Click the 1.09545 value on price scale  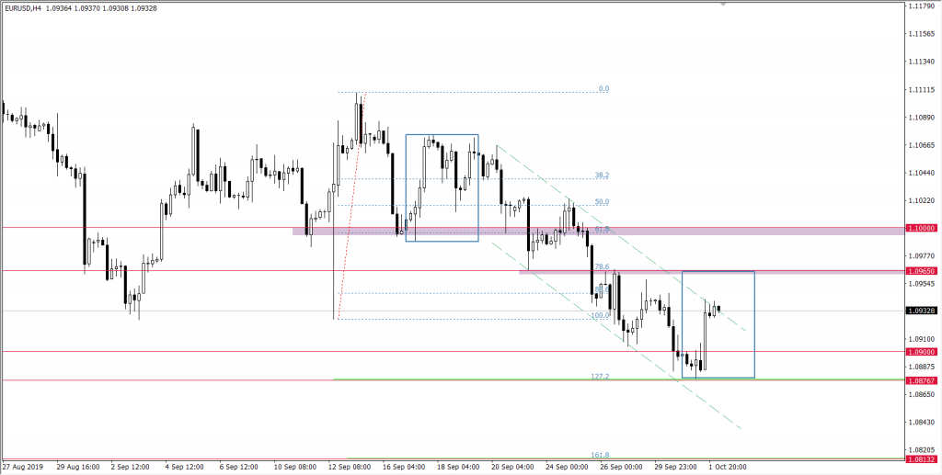click(923, 283)
